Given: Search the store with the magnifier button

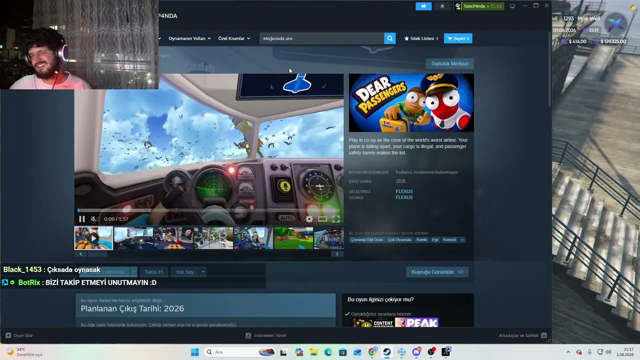Looking at the screenshot, I should tap(390, 38).
